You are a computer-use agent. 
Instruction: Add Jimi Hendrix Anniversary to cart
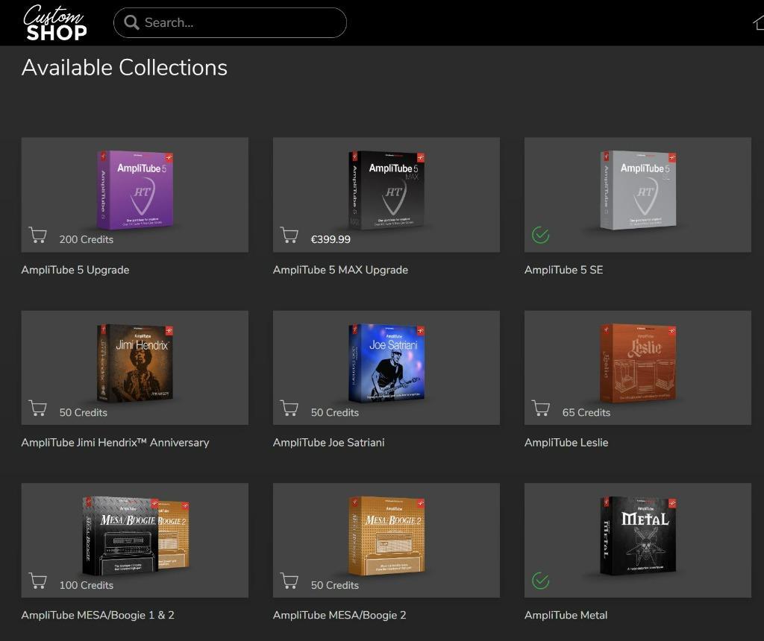(x=38, y=408)
